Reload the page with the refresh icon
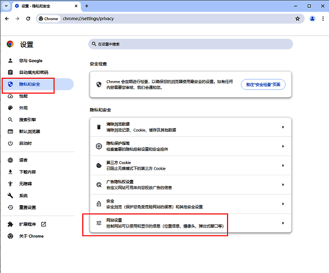Viewport: 329px width, 273px height. point(29,18)
